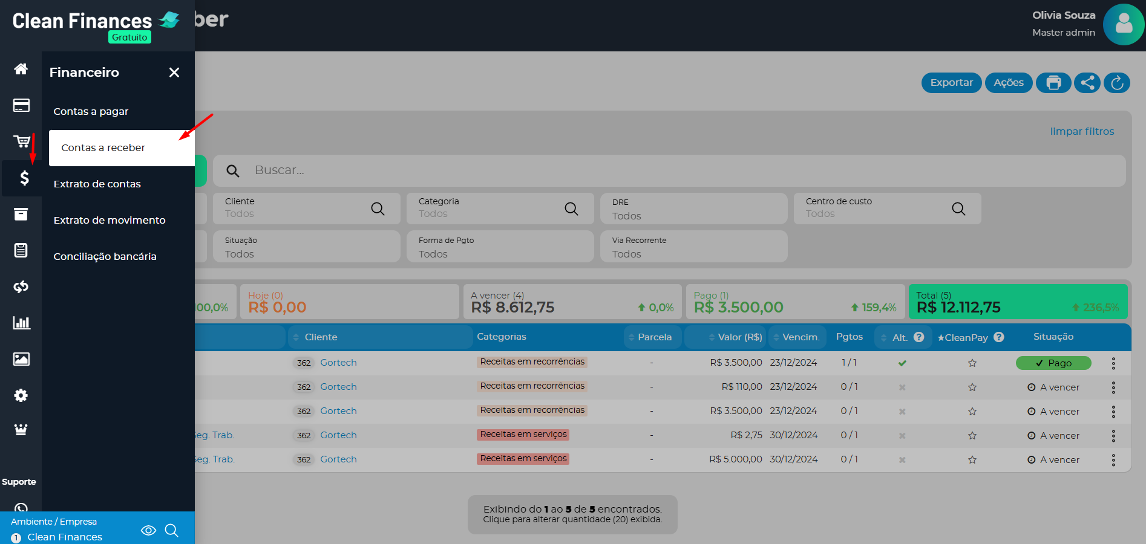Select the crown premium icon in the sidebar
1146x544 pixels.
click(x=21, y=429)
